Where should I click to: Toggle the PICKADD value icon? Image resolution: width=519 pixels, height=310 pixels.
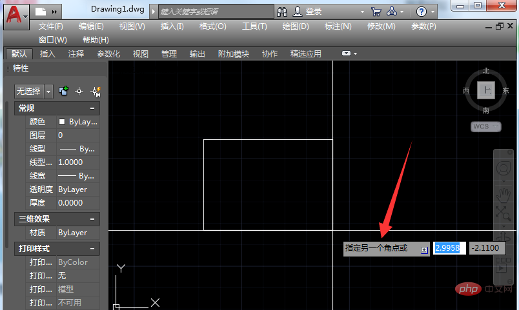coord(63,91)
